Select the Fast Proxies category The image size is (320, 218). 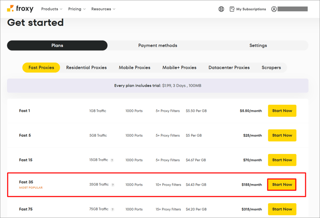pos(41,67)
